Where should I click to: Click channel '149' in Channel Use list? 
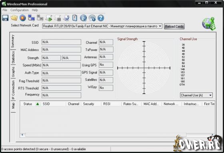[183, 69]
